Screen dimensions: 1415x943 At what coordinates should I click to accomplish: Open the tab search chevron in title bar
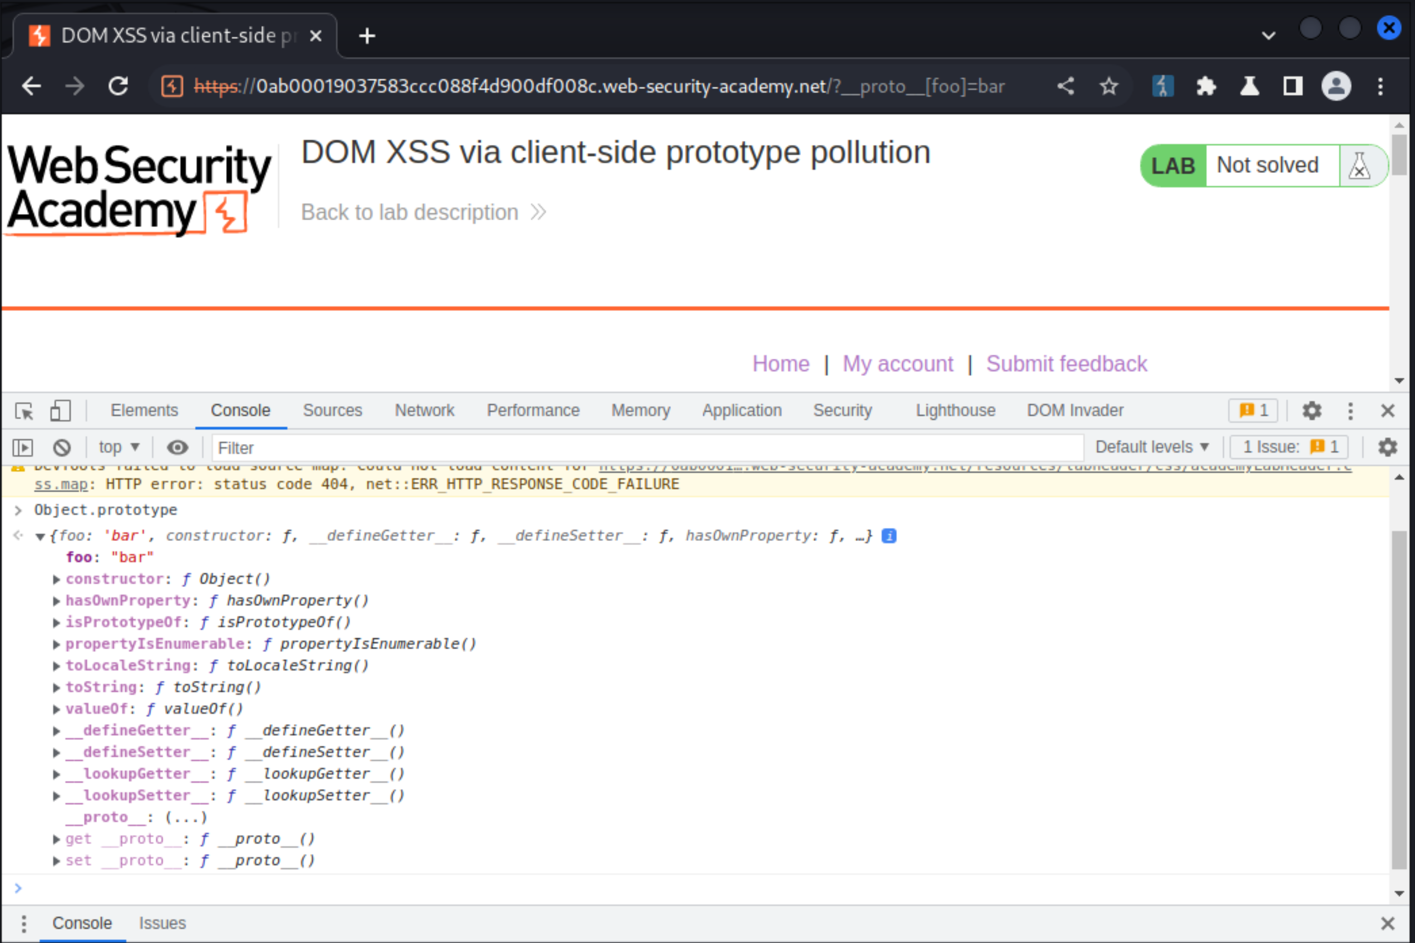pyautogui.click(x=1268, y=35)
